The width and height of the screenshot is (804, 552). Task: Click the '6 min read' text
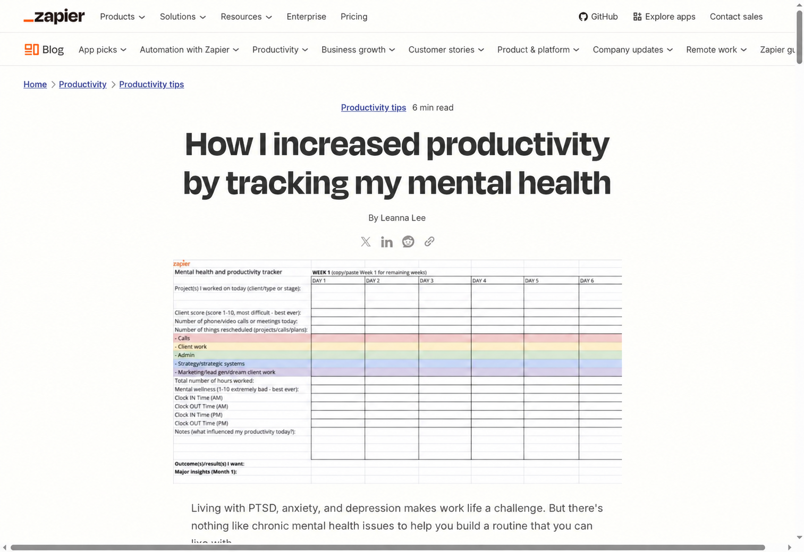tap(433, 107)
